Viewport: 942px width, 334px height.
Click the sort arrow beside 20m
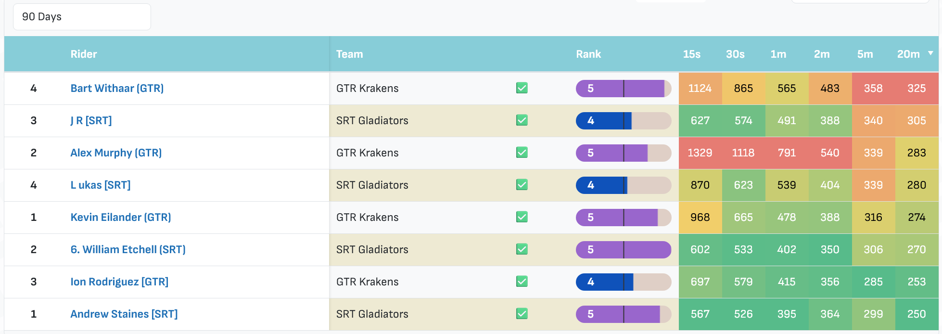tap(930, 53)
